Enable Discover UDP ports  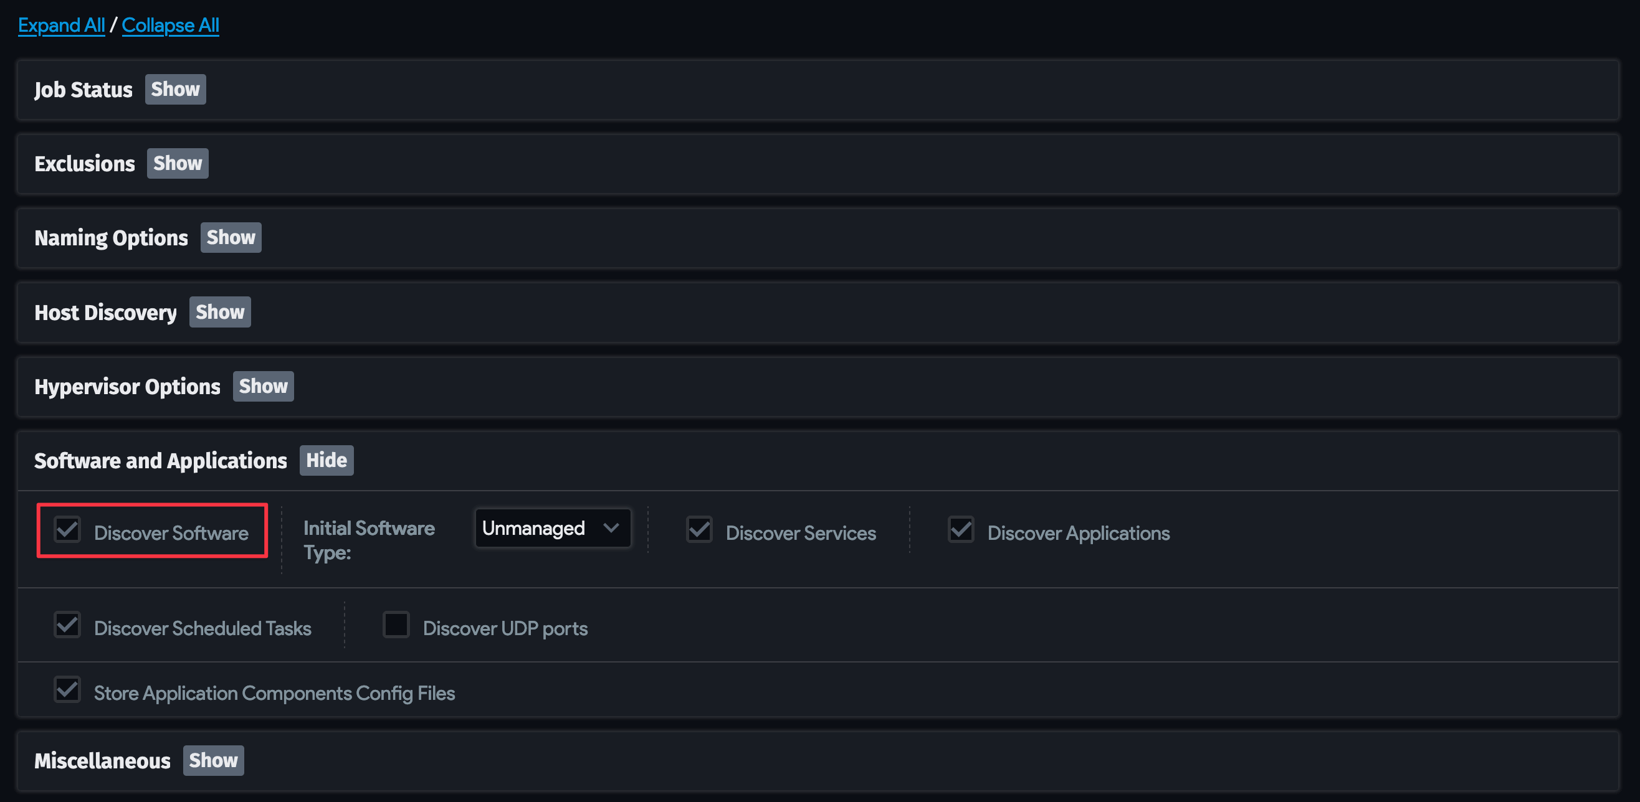point(397,626)
